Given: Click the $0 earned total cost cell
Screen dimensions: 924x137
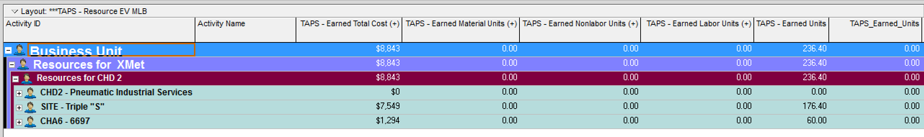Looking at the screenshot, I should pos(349,92).
